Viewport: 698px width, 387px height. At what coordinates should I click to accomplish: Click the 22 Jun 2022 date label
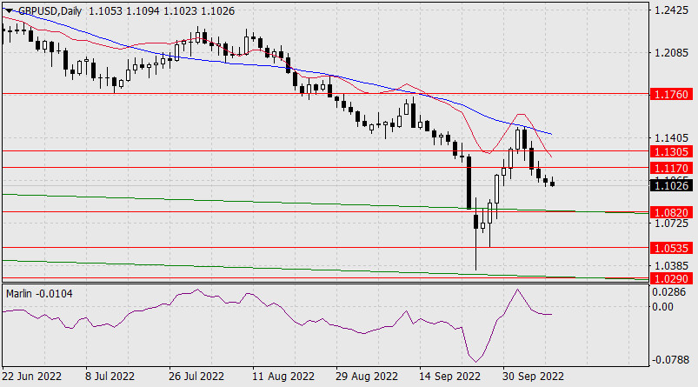tap(31, 377)
